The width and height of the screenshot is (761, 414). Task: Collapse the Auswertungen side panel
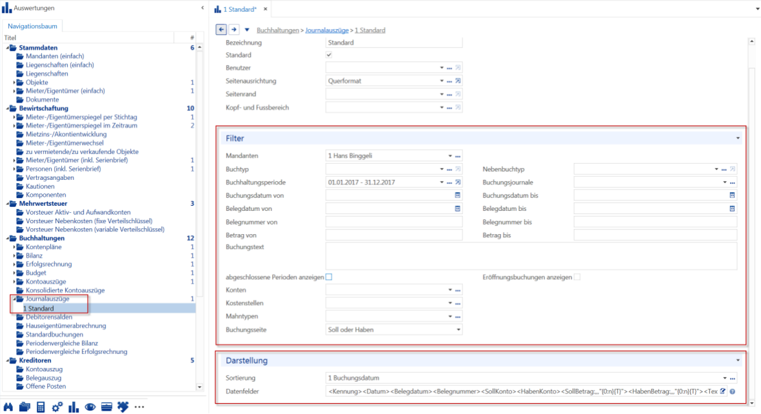(203, 8)
